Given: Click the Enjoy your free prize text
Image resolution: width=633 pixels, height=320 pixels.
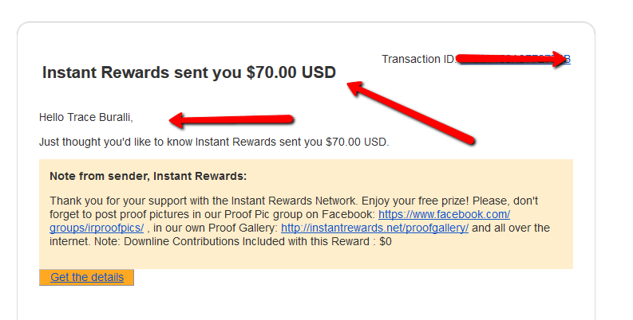Looking at the screenshot, I should (415, 201).
